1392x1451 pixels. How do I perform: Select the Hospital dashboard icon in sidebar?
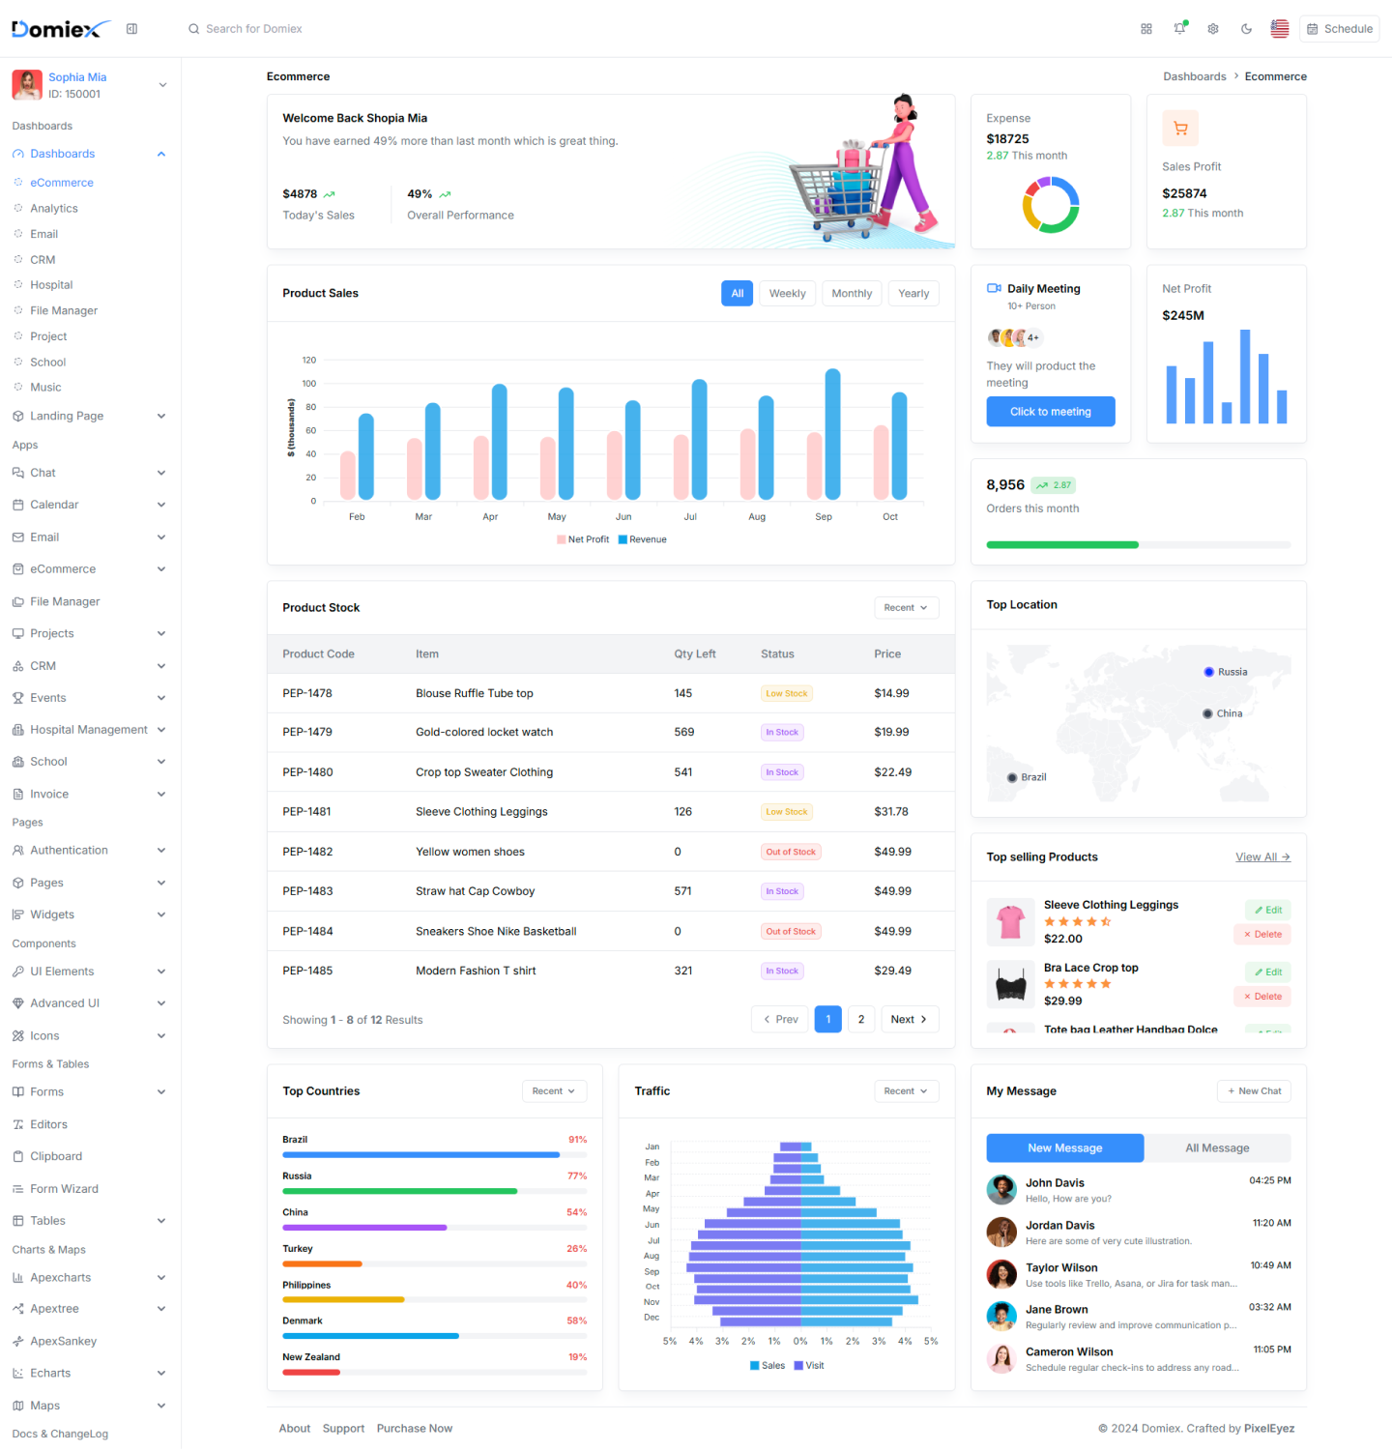(17, 284)
